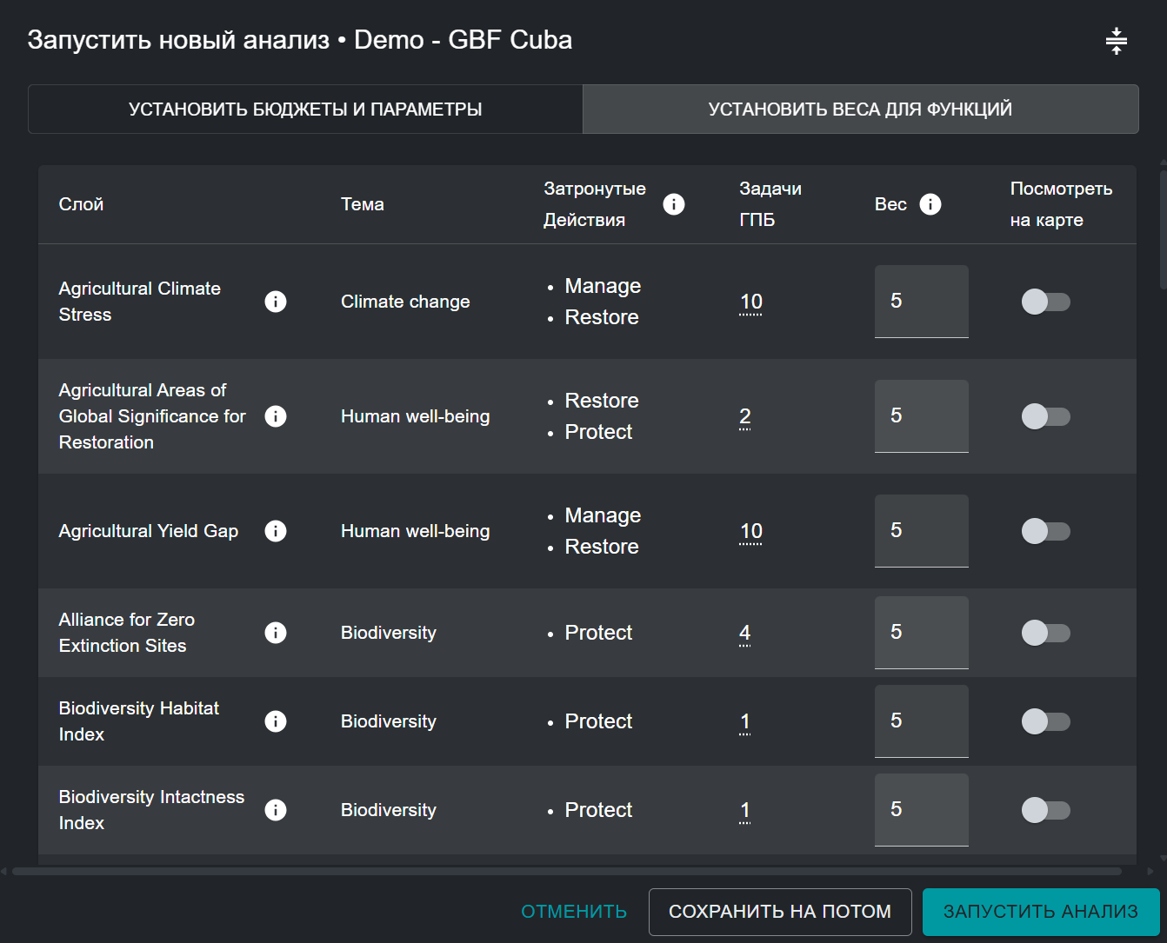The height and width of the screenshot is (943, 1167).
Task: Enable map view for Agricultural Yield Gap
Action: tap(1045, 531)
